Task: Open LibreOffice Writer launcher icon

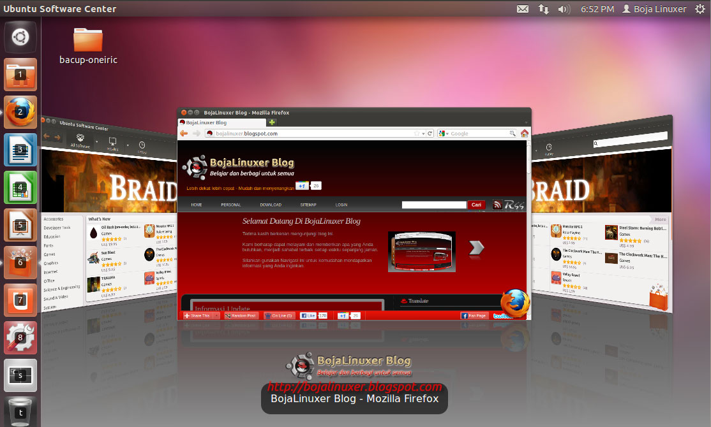Action: pos(20,150)
